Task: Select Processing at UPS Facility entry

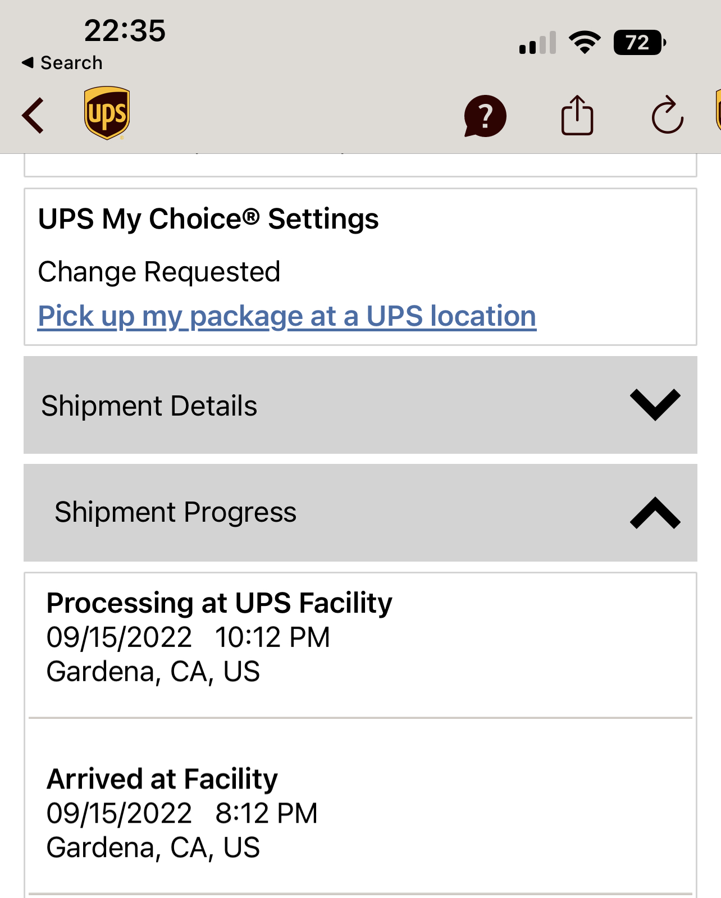Action: (x=219, y=637)
